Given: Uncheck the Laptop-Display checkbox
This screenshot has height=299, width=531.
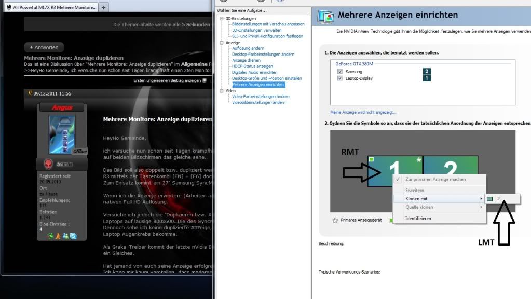Looking at the screenshot, I should coord(340,78).
